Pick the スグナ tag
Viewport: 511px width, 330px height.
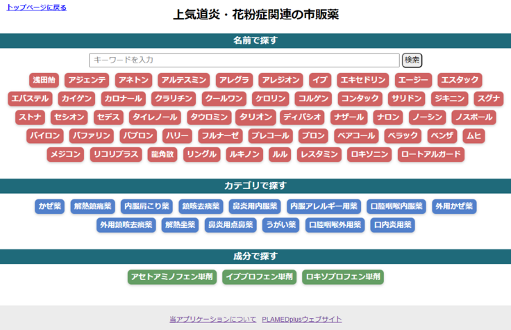pos(489,99)
